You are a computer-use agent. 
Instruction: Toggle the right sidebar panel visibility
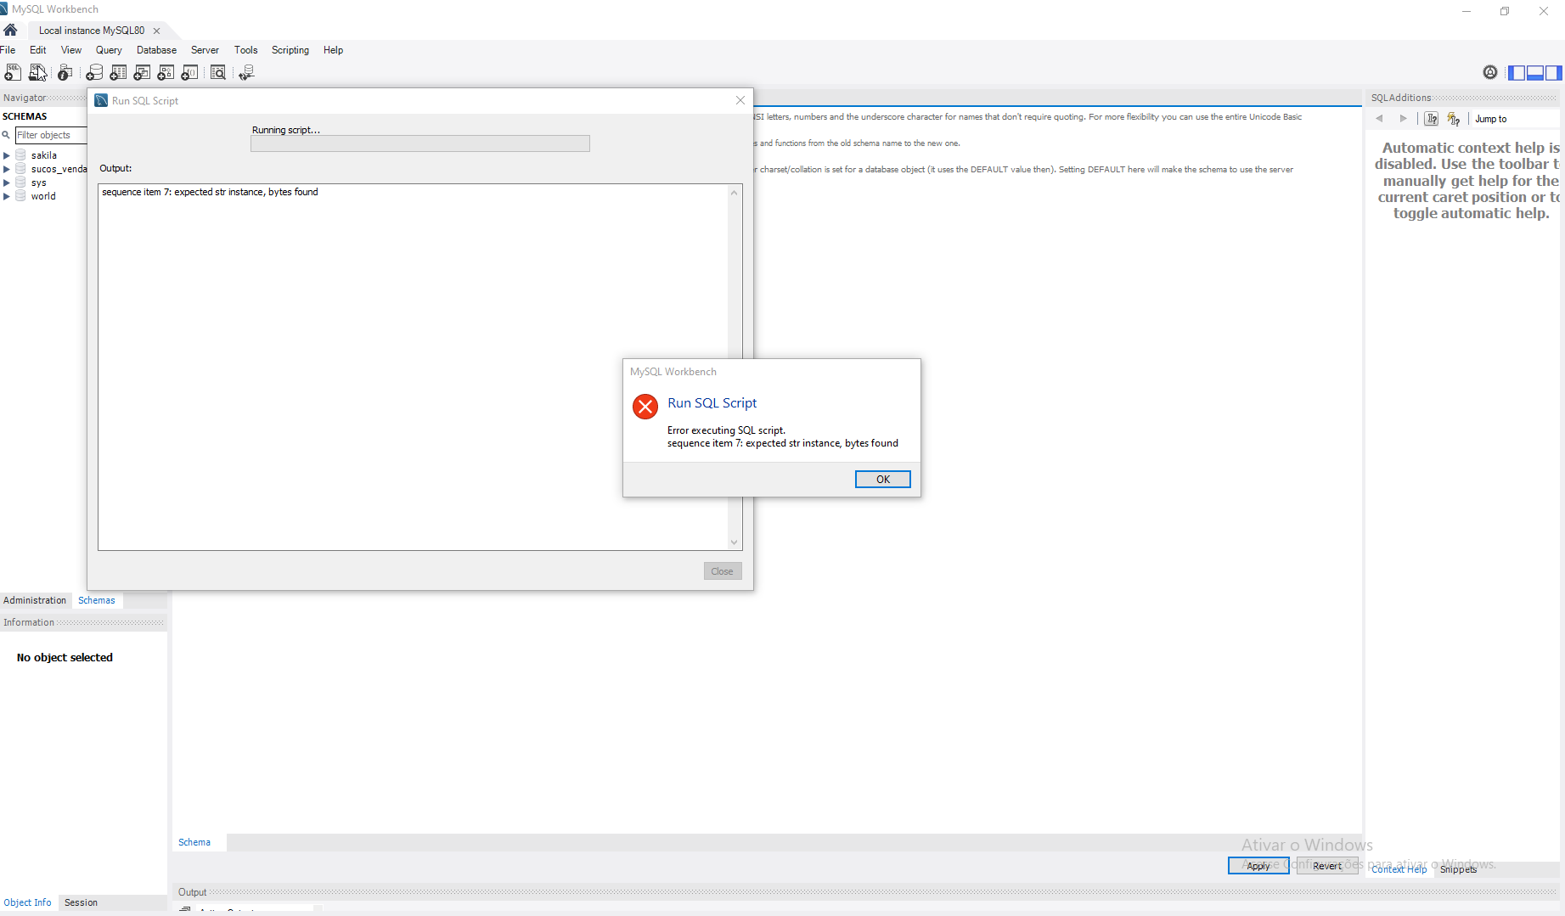click(x=1554, y=72)
